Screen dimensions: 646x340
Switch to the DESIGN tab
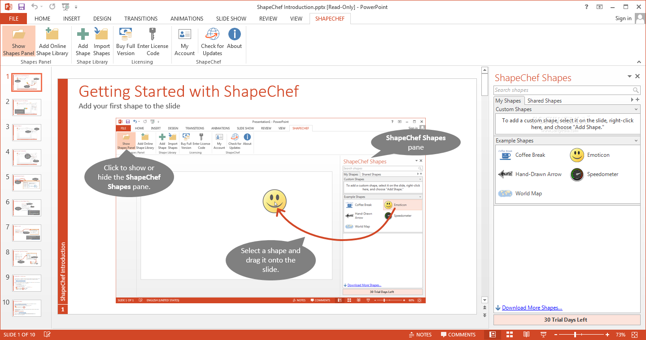click(x=102, y=19)
